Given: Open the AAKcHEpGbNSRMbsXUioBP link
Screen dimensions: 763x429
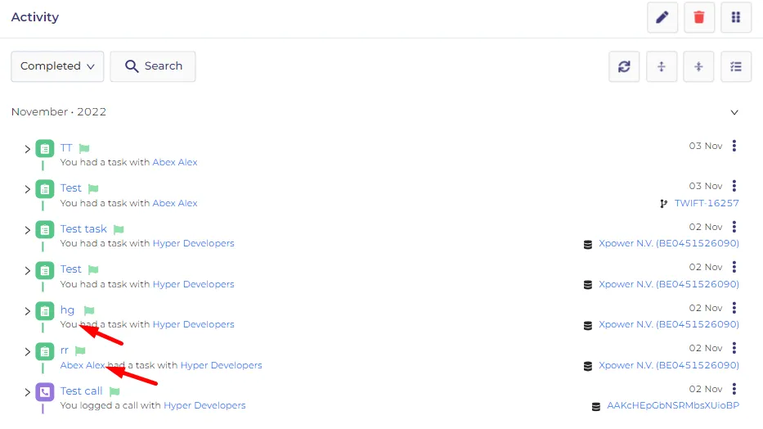Looking at the screenshot, I should [673, 405].
